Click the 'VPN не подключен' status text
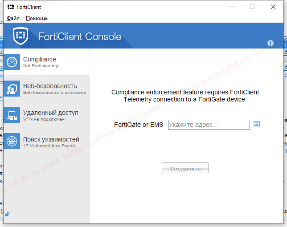 point(44,119)
